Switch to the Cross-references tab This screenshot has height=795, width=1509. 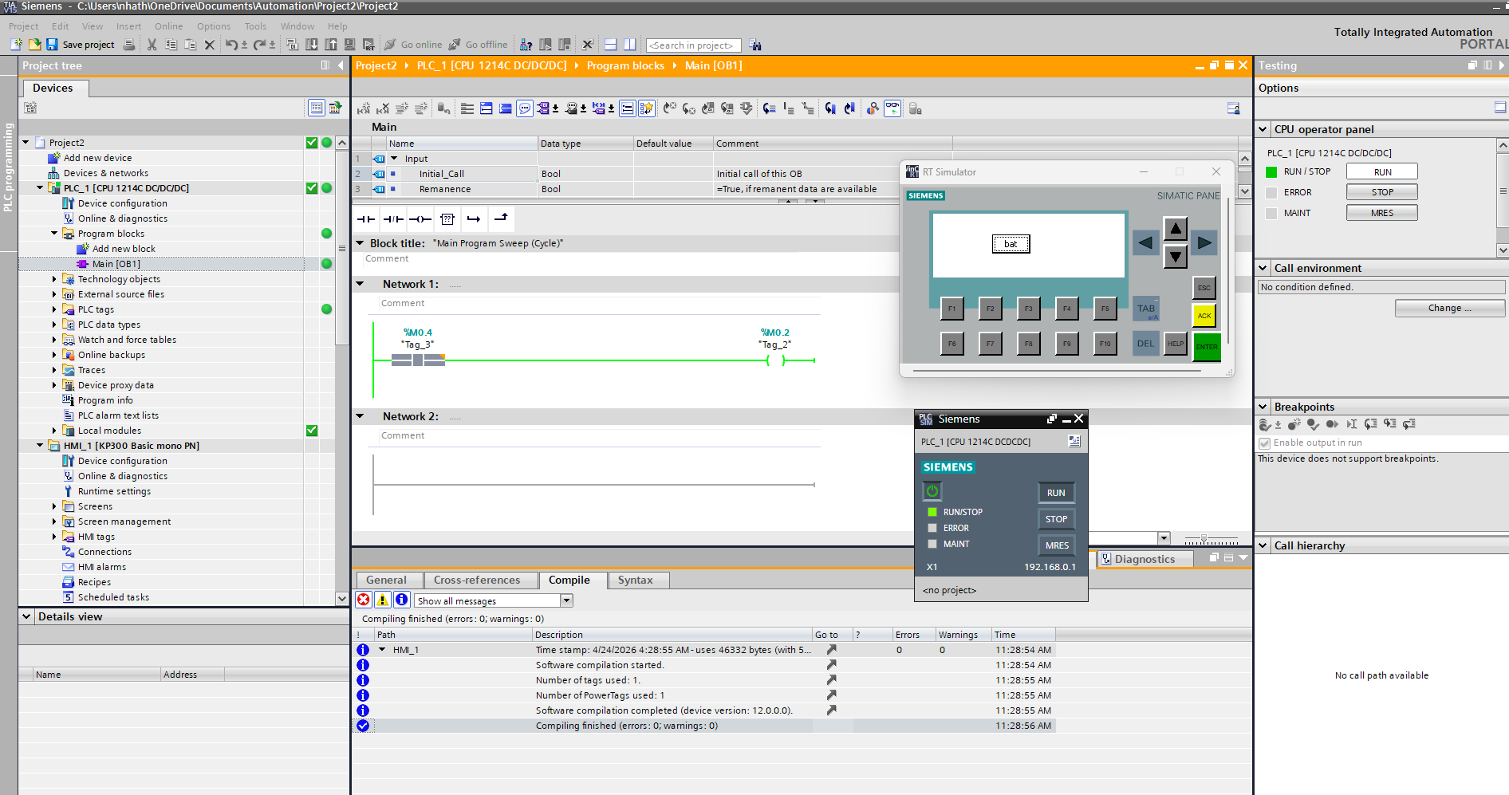477,580
